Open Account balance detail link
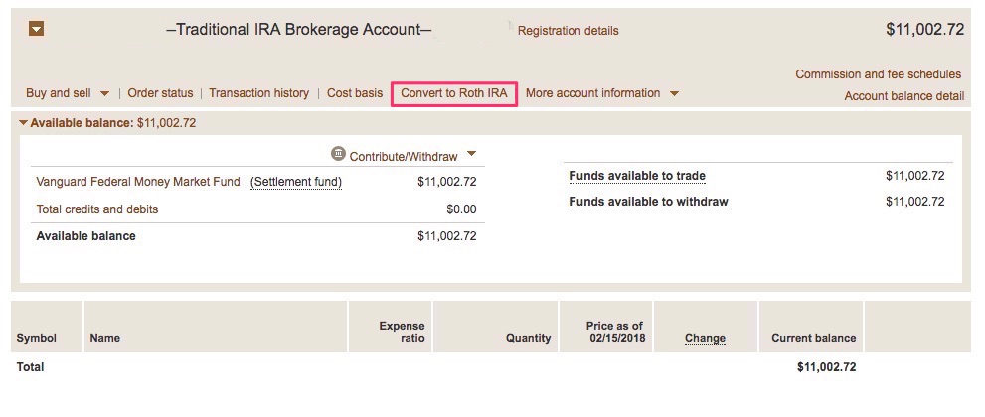This screenshot has height=417, width=985. pos(903,96)
